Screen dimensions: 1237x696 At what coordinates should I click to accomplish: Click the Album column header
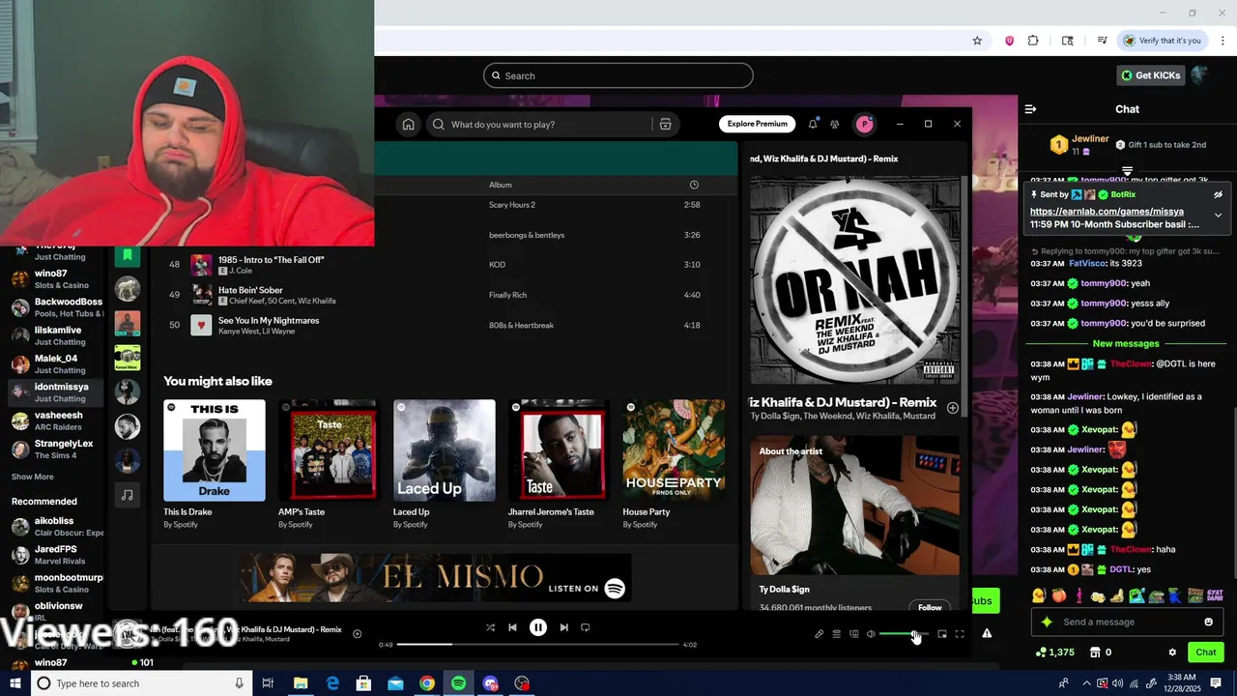pos(501,185)
